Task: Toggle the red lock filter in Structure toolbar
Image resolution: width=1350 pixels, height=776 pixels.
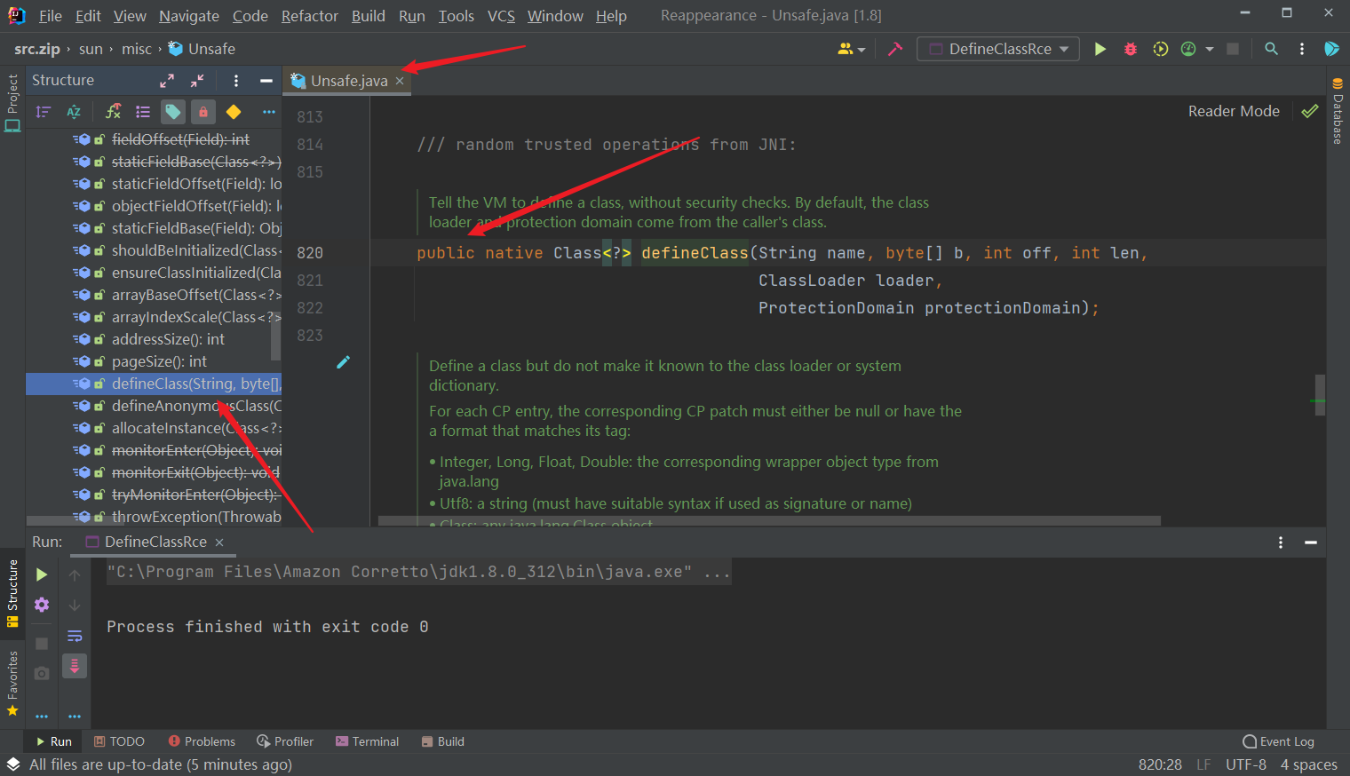Action: coord(203,112)
